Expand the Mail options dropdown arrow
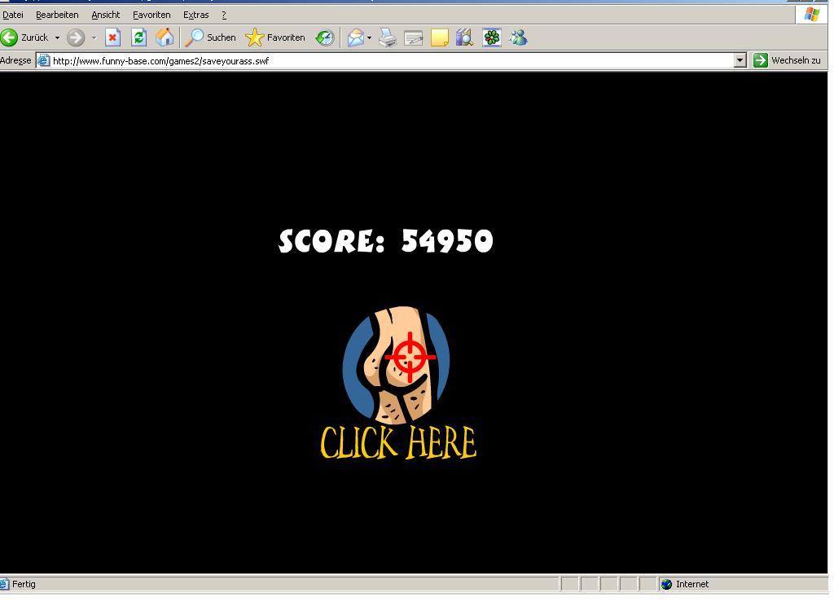Viewport: 834px width, 606px height. pyautogui.click(x=369, y=37)
